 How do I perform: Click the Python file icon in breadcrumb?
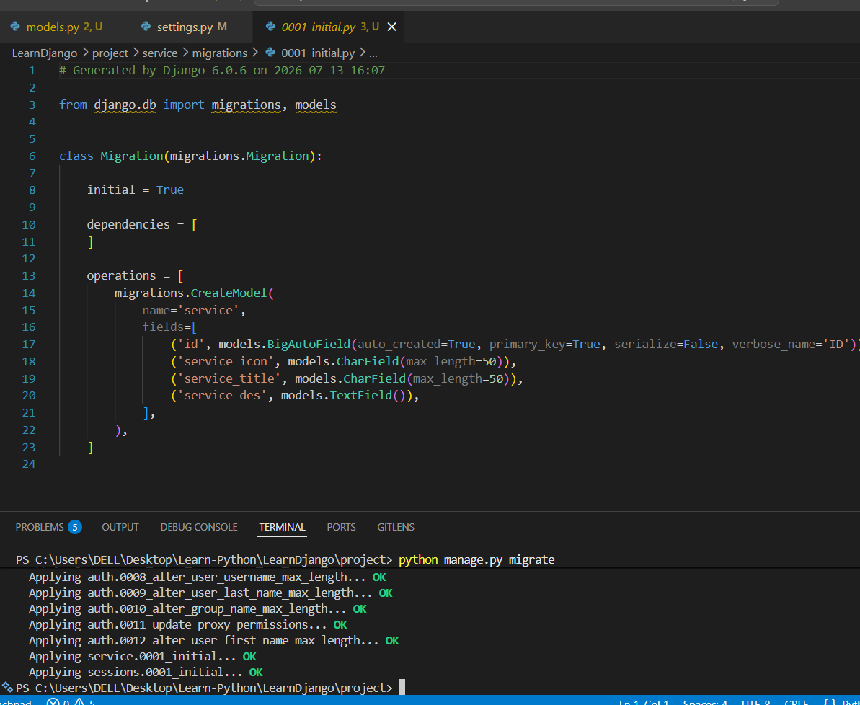[x=270, y=53]
